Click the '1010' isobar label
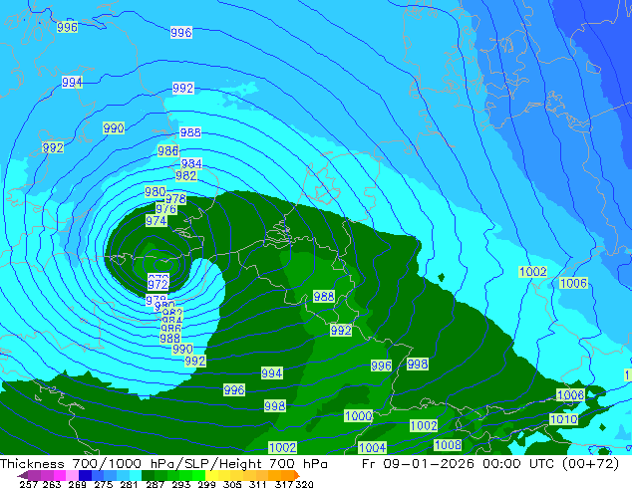Image resolution: width=632 pixels, height=488 pixels. coord(563,419)
